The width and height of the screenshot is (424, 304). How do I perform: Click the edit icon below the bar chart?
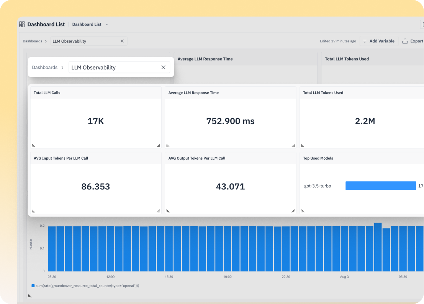pos(30,295)
